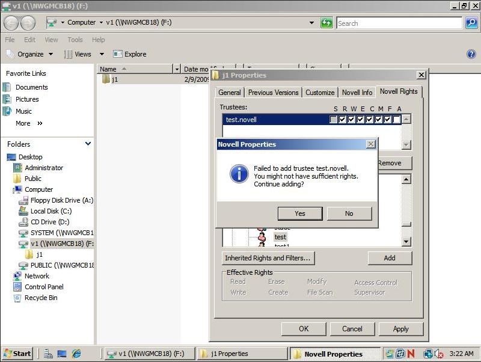481x362 pixels.
Task: Open the Views dropdown arrow
Action: click(102, 54)
